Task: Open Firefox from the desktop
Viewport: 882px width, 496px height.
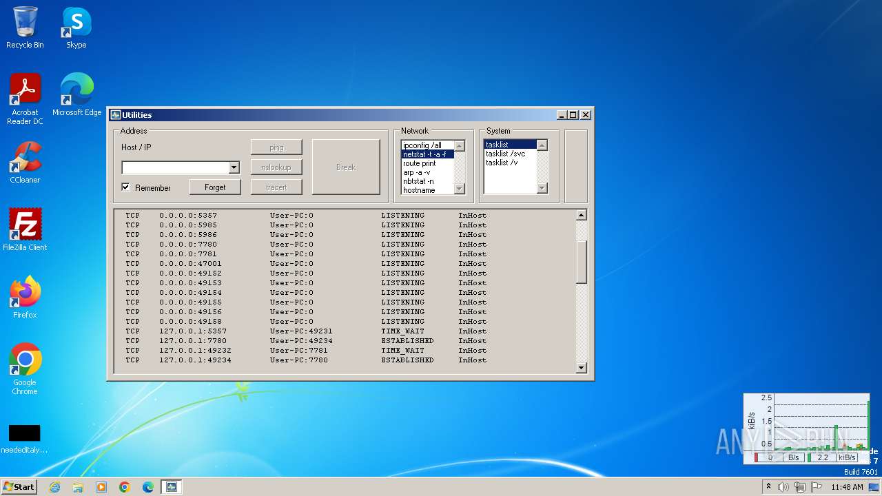Action: pos(25,298)
